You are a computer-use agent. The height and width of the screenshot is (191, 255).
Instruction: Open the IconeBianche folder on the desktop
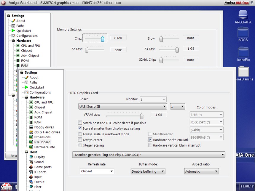tap(244, 71)
